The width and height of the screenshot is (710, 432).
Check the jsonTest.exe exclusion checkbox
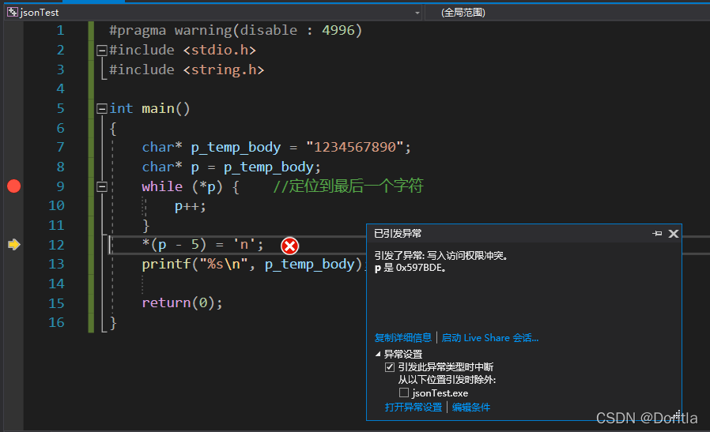(x=404, y=393)
